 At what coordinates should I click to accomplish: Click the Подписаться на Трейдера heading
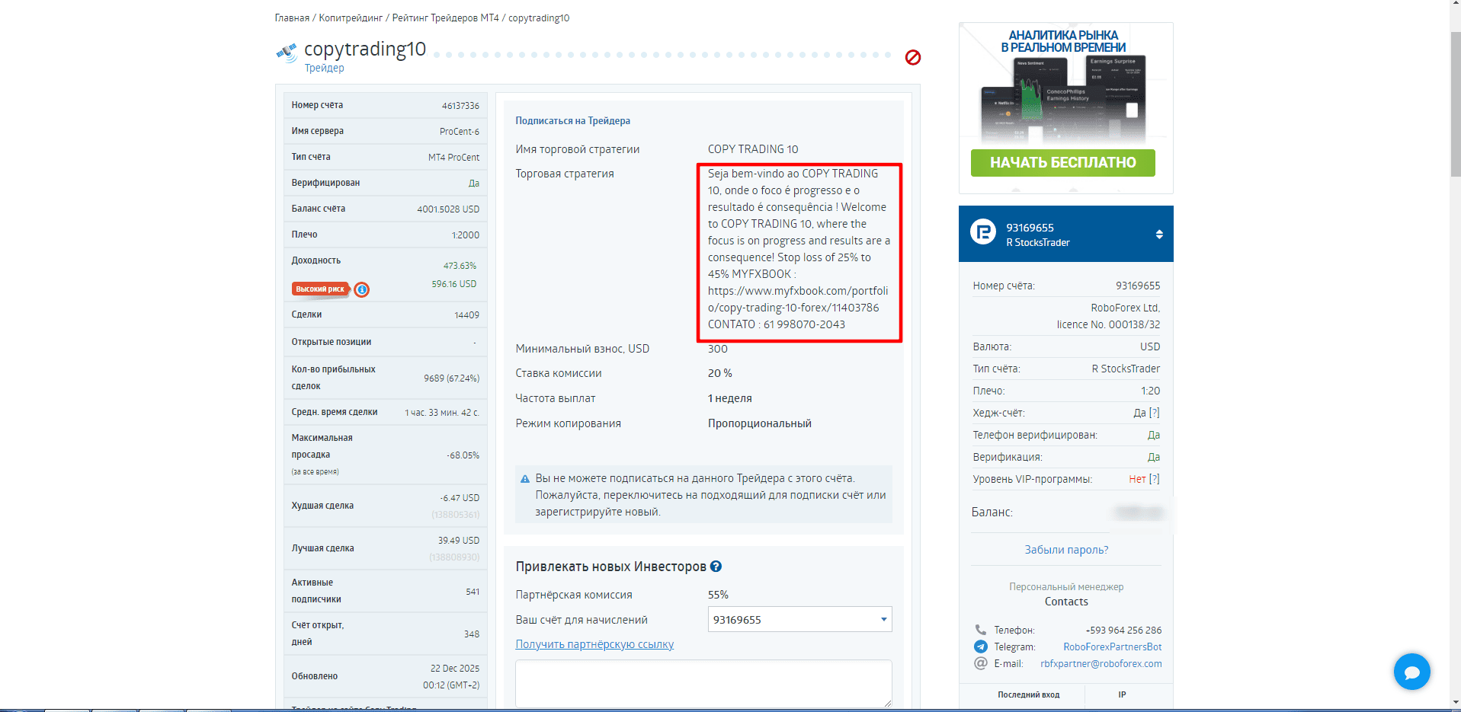tap(572, 121)
